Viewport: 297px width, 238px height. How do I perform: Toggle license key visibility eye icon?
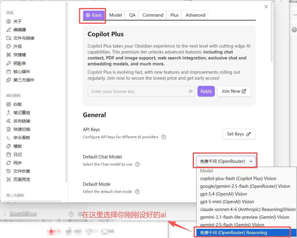coord(191,91)
